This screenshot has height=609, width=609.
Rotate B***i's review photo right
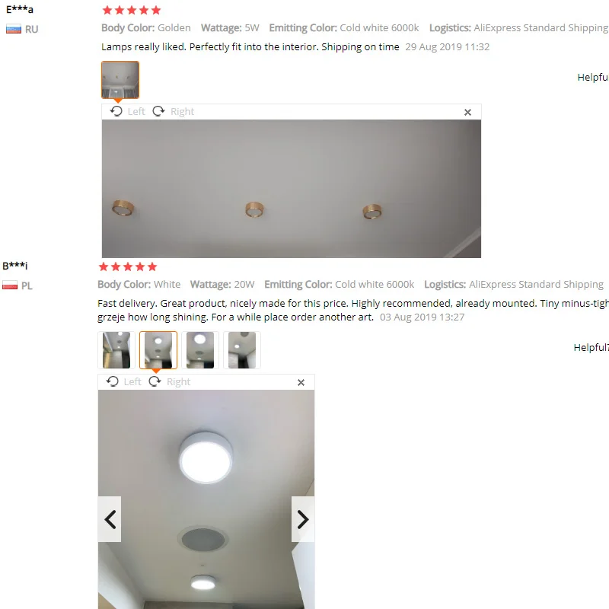[169, 382]
